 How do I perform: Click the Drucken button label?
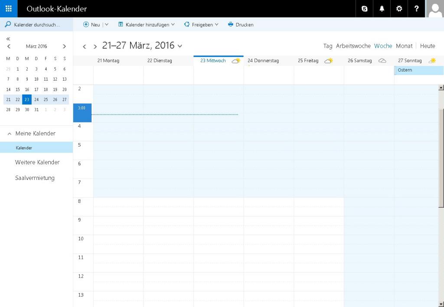(245, 25)
